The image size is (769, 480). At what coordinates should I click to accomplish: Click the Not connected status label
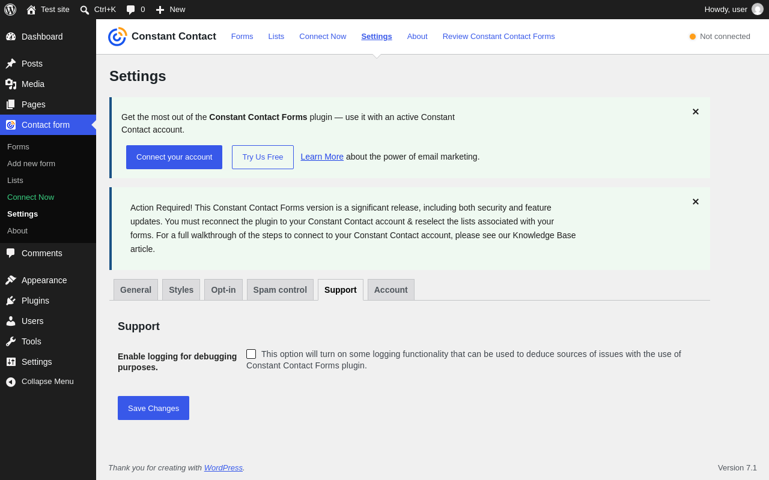point(725,37)
